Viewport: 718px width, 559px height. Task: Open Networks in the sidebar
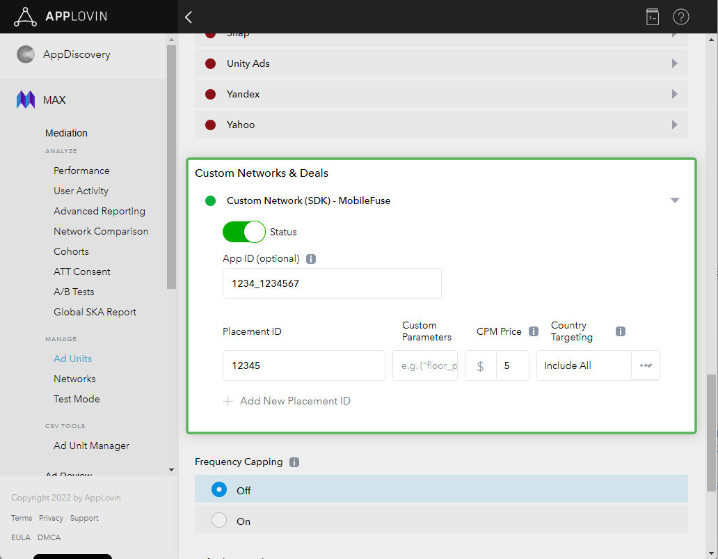(74, 379)
